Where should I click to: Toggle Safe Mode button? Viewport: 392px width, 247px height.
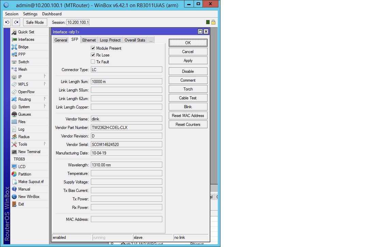click(x=35, y=22)
